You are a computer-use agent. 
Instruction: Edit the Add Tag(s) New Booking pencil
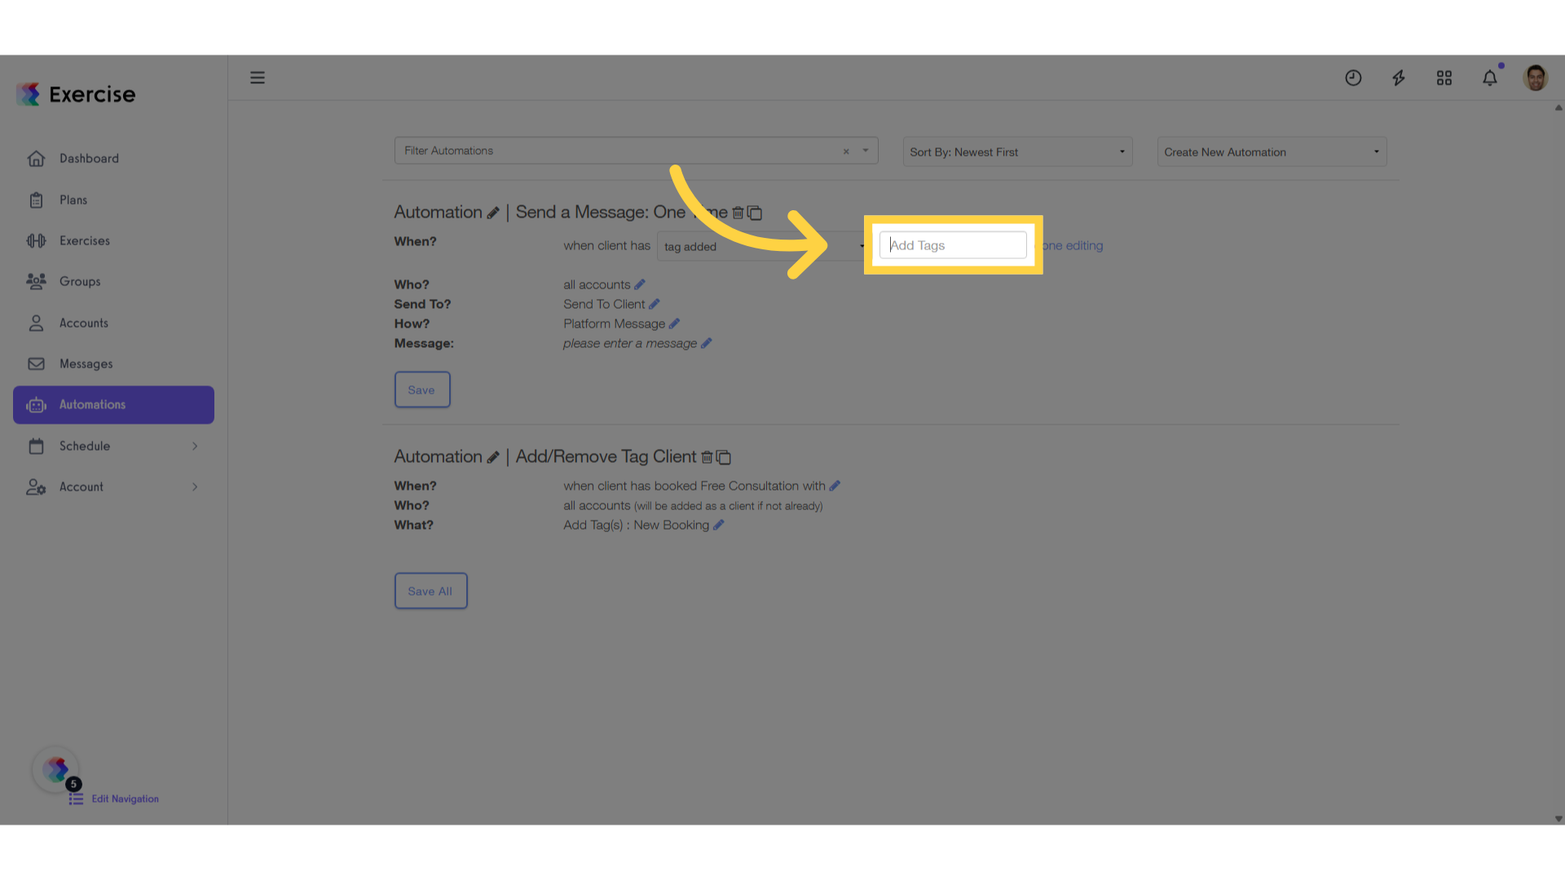pyautogui.click(x=719, y=525)
